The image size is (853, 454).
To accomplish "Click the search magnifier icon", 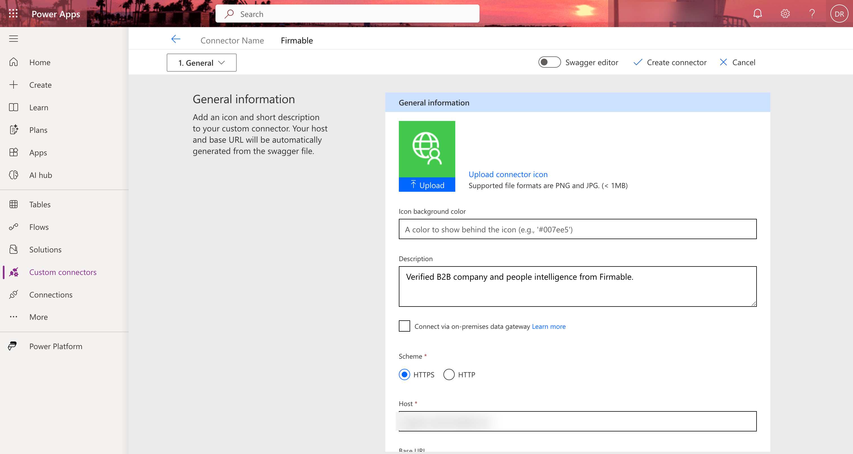I will point(229,14).
